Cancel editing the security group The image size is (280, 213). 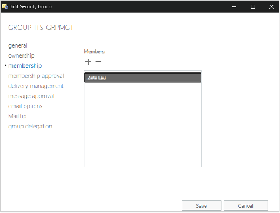tap(246, 205)
